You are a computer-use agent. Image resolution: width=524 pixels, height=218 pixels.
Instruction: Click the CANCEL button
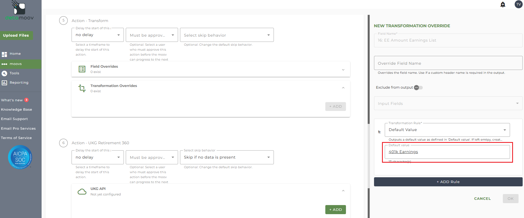click(x=482, y=199)
